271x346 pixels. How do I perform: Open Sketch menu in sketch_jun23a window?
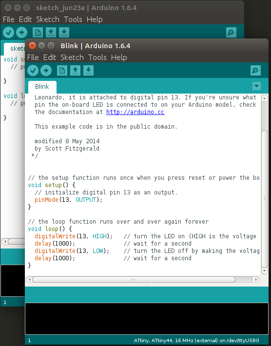[x=48, y=19]
